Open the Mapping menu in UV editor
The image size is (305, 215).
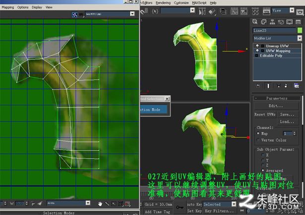point(8,7)
